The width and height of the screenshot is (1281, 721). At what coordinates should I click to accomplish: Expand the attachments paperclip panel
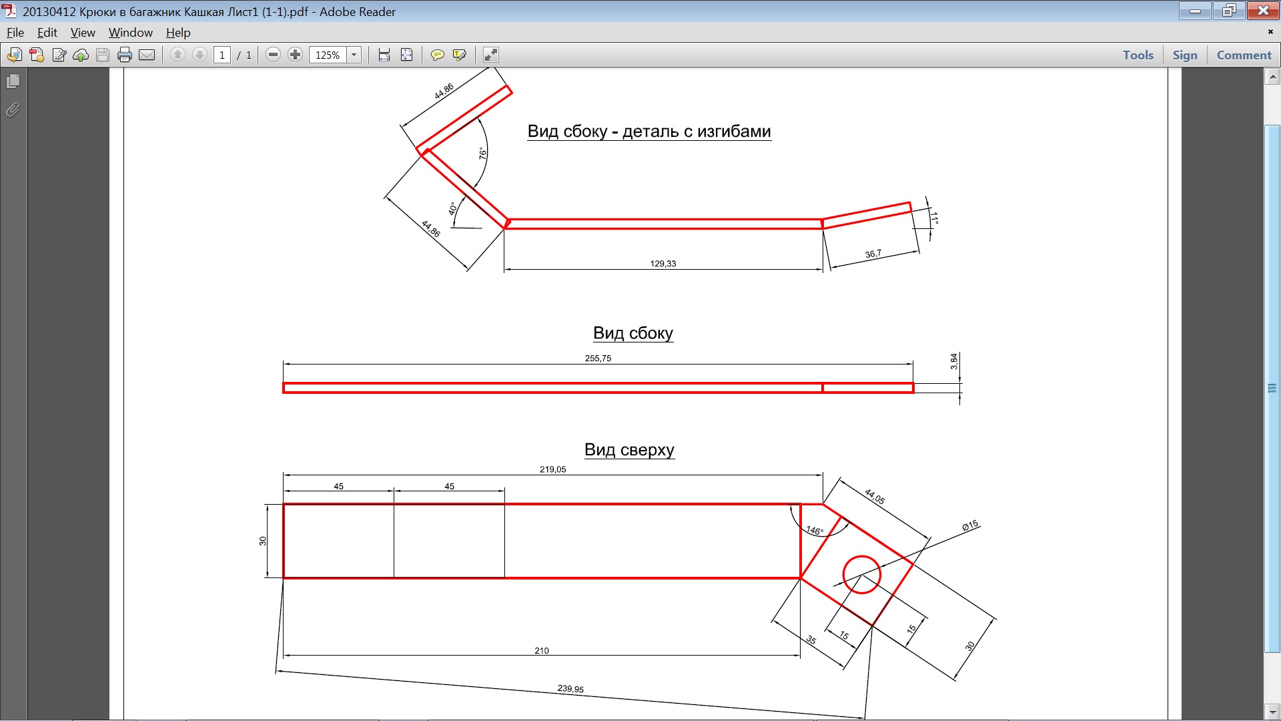coord(13,109)
